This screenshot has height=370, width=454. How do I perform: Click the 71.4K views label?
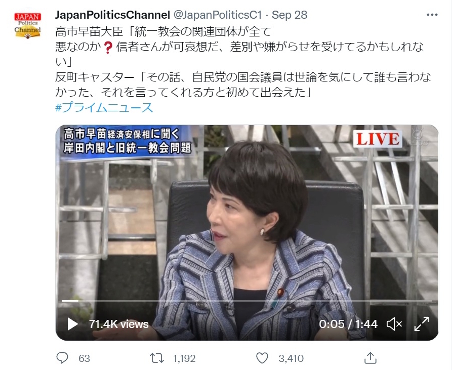[x=119, y=324]
